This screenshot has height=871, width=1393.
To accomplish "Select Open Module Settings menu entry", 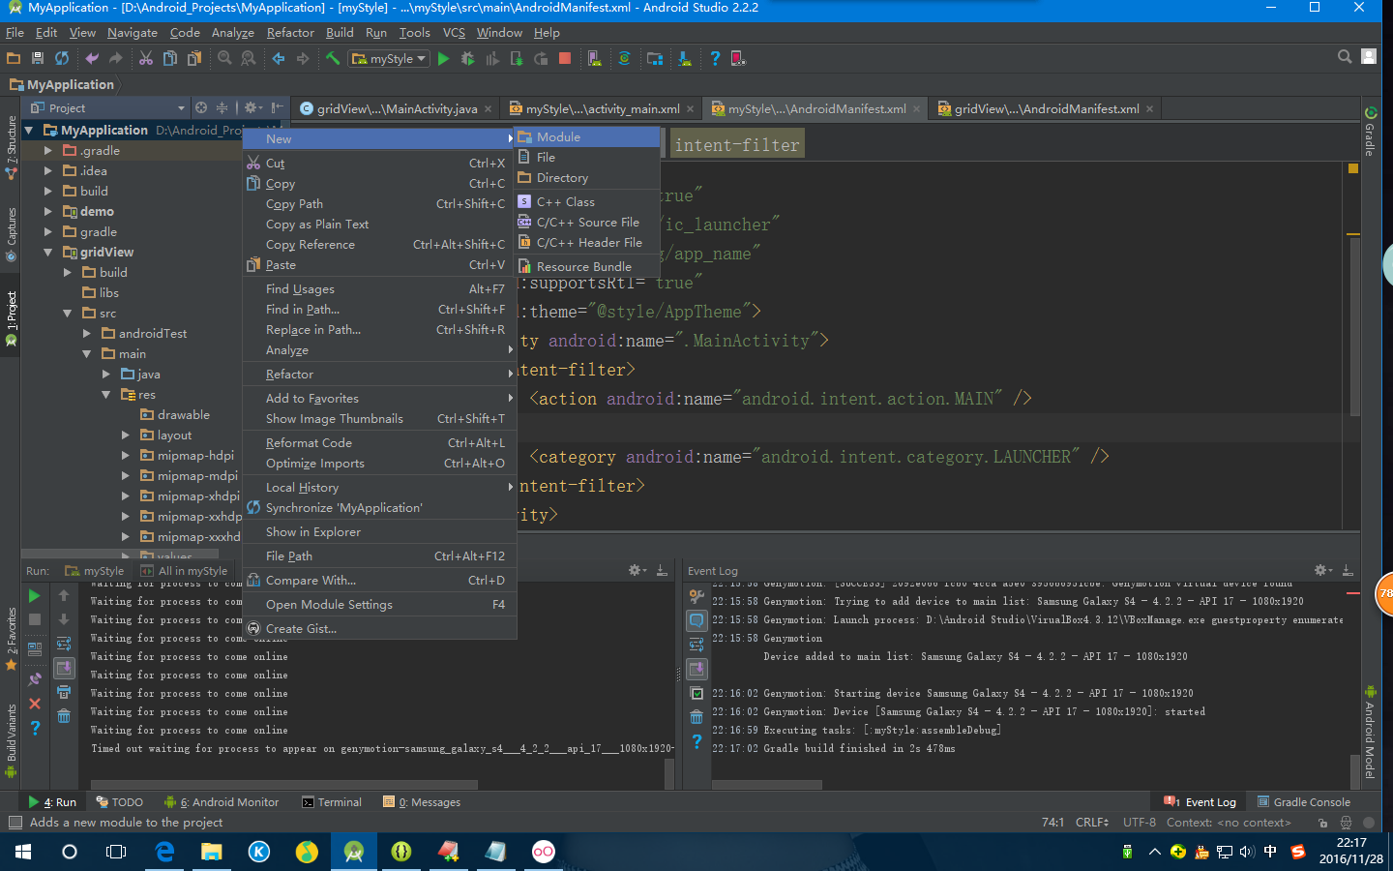I will 379,605.
